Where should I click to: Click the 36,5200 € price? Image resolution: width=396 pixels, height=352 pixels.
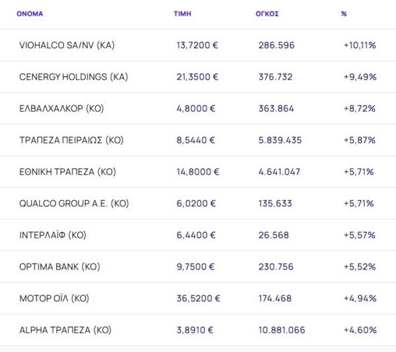pyautogui.click(x=198, y=299)
